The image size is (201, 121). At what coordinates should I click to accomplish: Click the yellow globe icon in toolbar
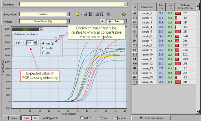124,14
